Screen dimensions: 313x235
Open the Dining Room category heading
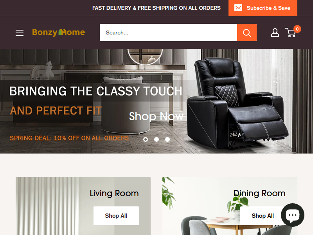pyautogui.click(x=259, y=193)
